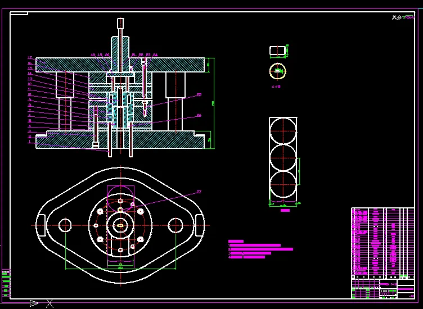Pick the left clamping slot on base plate
The width and height of the screenshot is (423, 309).
point(41,225)
